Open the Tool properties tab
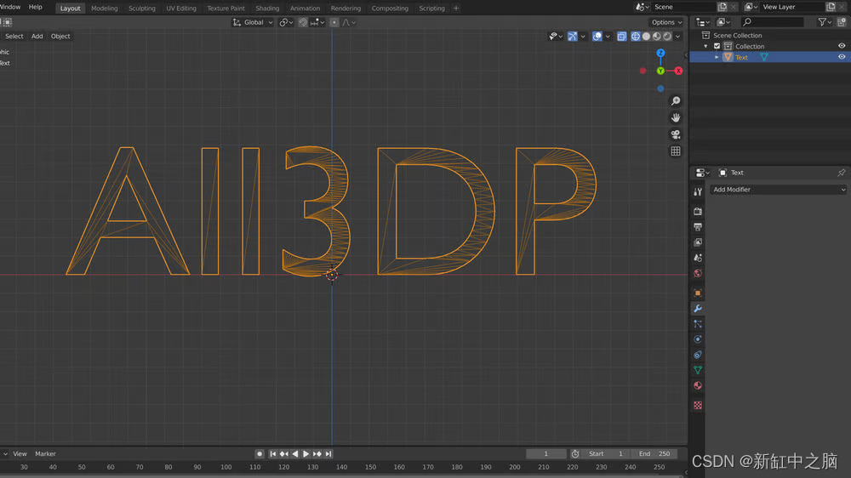This screenshot has height=478, width=851. pos(698,191)
